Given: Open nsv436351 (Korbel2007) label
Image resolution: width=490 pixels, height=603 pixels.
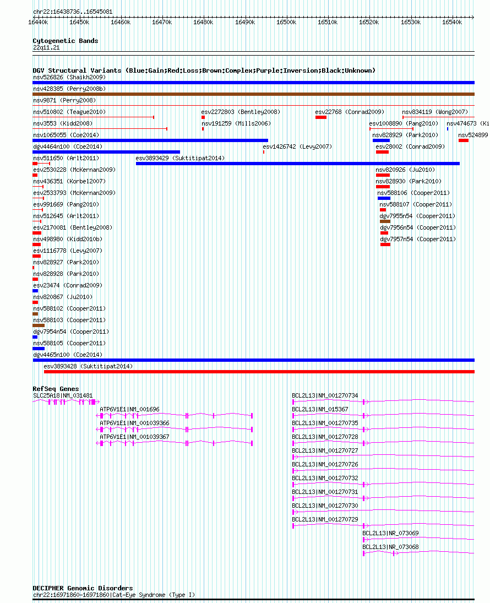Looking at the screenshot, I should pos(69,181).
